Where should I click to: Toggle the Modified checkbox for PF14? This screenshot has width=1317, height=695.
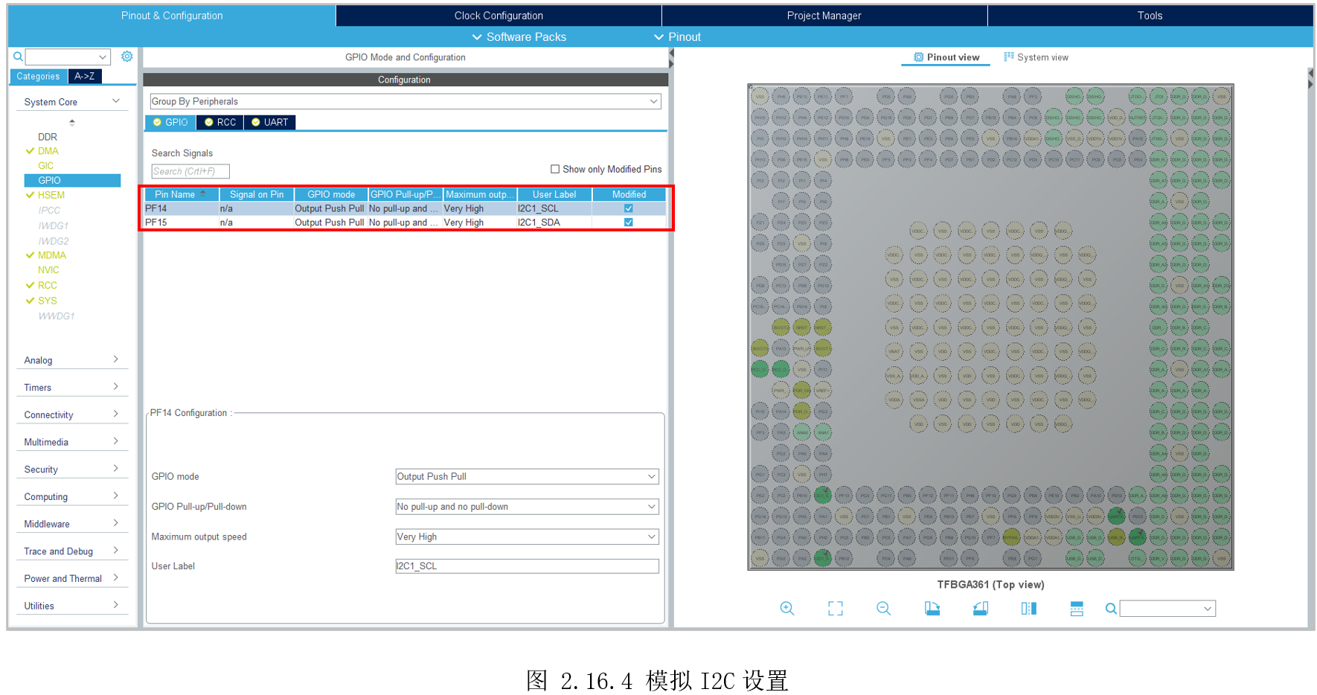[x=629, y=208]
